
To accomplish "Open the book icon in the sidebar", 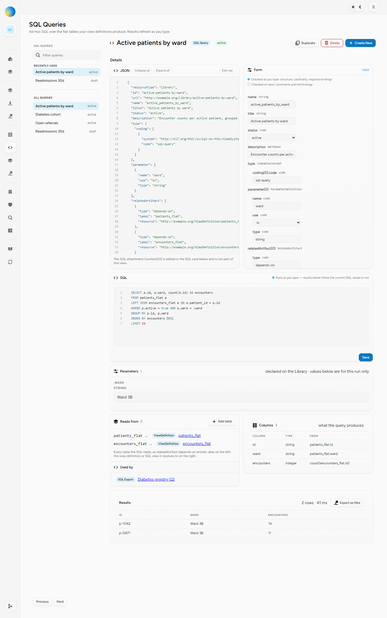I will pos(10,249).
